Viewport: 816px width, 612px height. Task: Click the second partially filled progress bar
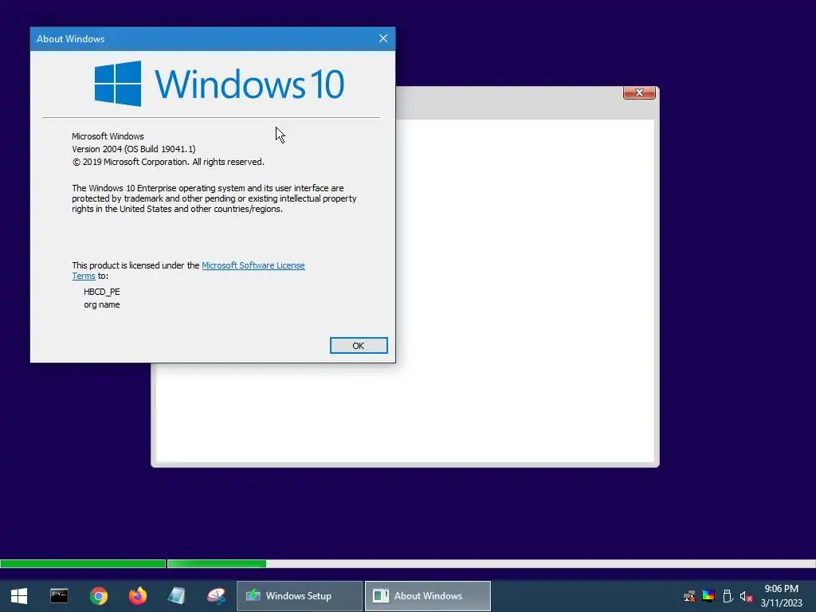pos(491,563)
